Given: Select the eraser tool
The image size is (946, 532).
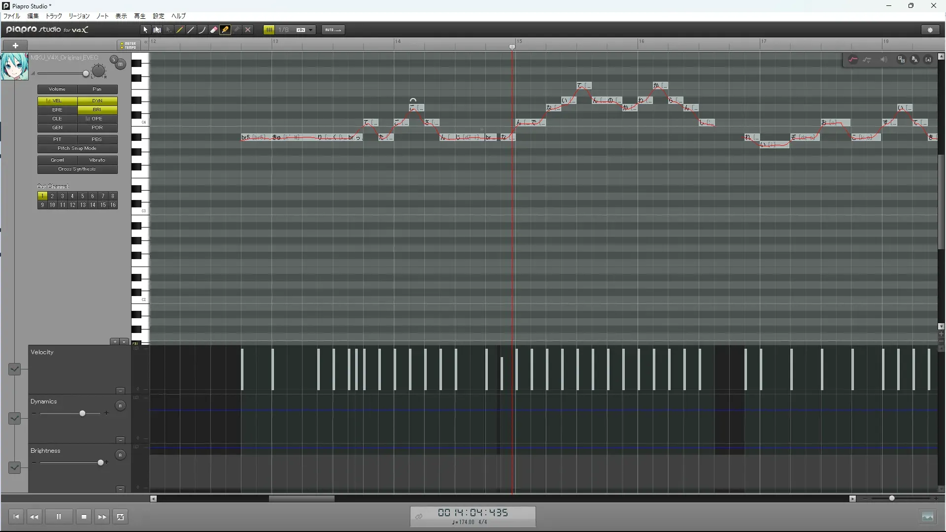Looking at the screenshot, I should pos(214,30).
